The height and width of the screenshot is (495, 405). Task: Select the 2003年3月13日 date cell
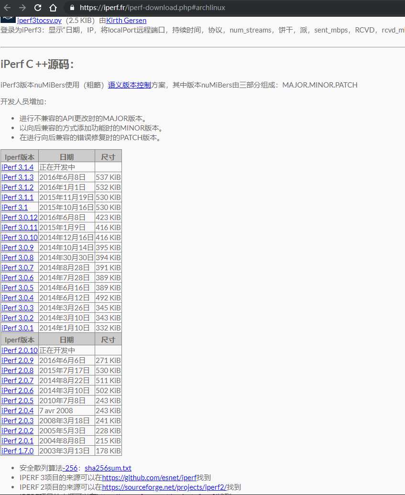coord(66,451)
